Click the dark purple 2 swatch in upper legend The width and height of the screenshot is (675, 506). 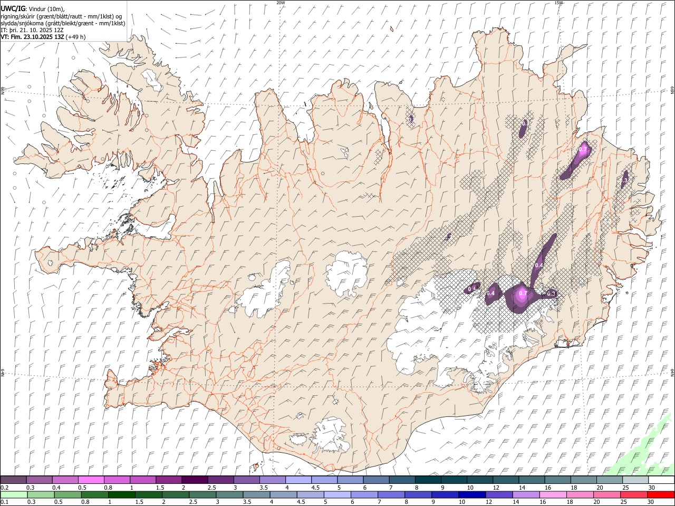pyautogui.click(x=195, y=480)
